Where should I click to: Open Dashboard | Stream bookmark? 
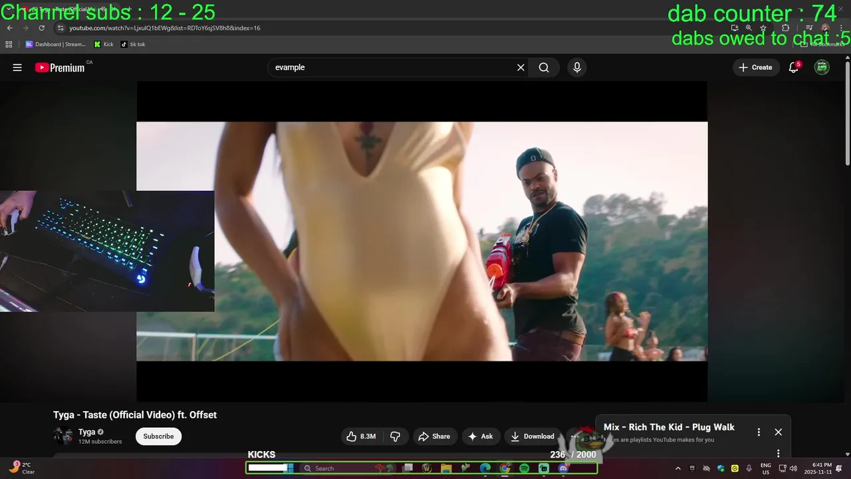[x=56, y=45]
